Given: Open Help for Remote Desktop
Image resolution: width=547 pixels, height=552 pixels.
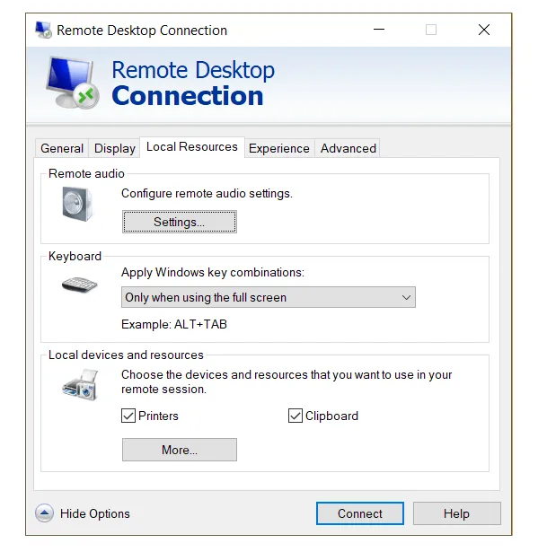Looking at the screenshot, I should pos(456,513).
